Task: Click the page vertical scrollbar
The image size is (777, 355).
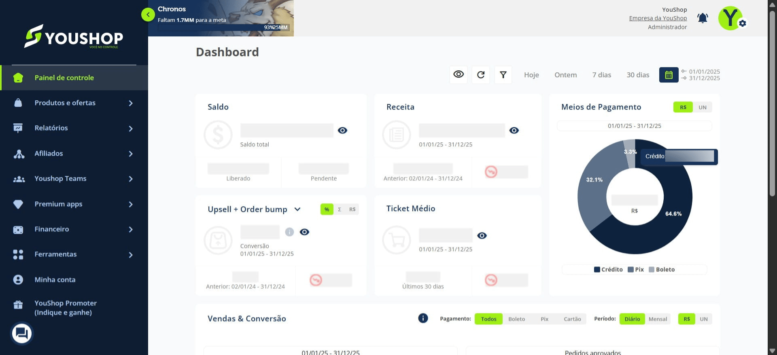Action: pyautogui.click(x=772, y=103)
